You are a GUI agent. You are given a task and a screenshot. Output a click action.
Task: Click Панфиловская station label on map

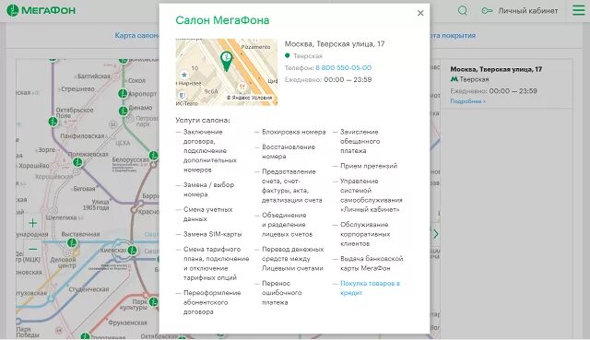click(82, 136)
